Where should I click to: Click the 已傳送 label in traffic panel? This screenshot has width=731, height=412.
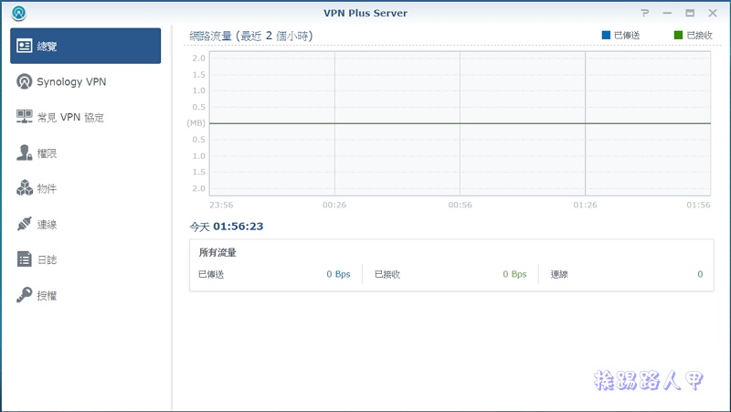point(211,274)
